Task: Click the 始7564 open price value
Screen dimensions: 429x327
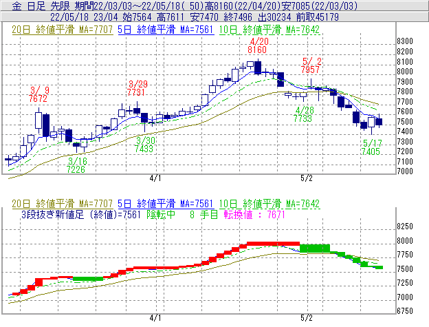Action: (x=137, y=17)
